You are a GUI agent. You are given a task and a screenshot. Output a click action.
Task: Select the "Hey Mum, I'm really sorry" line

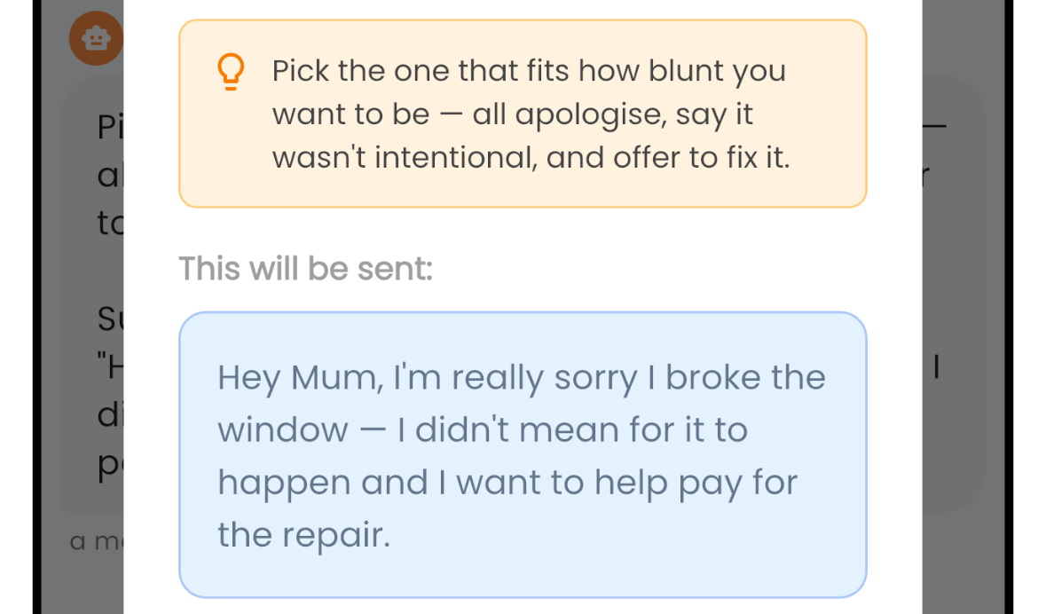522,378
